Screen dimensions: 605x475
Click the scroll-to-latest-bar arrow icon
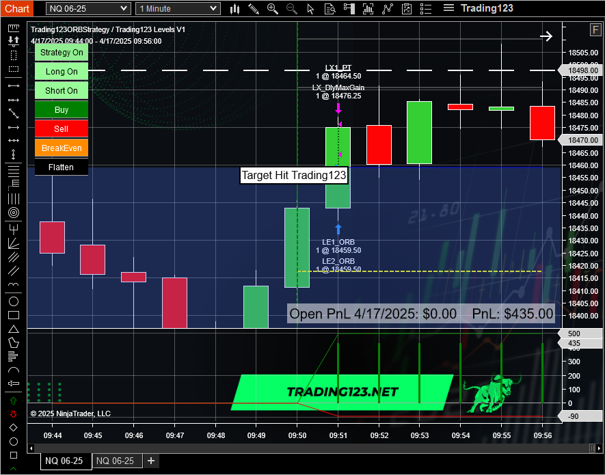pyautogui.click(x=546, y=37)
